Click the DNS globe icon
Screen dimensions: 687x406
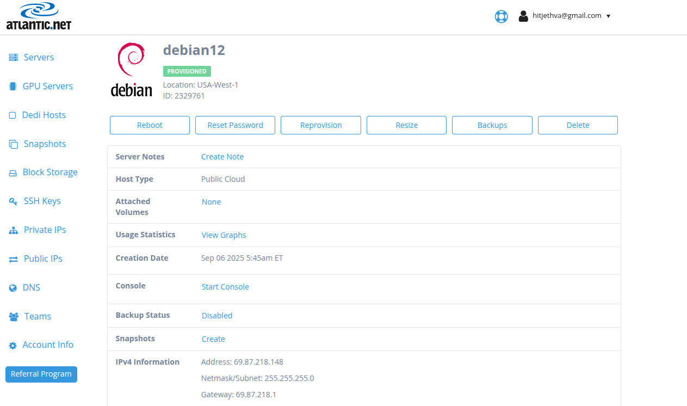(13, 288)
